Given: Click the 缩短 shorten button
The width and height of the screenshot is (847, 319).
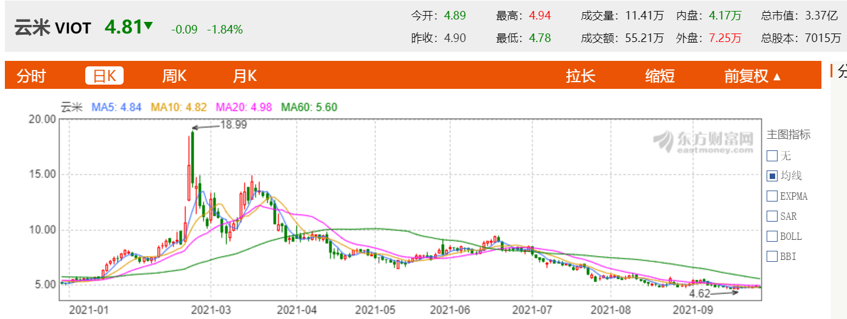Looking at the screenshot, I should pyautogui.click(x=660, y=76).
